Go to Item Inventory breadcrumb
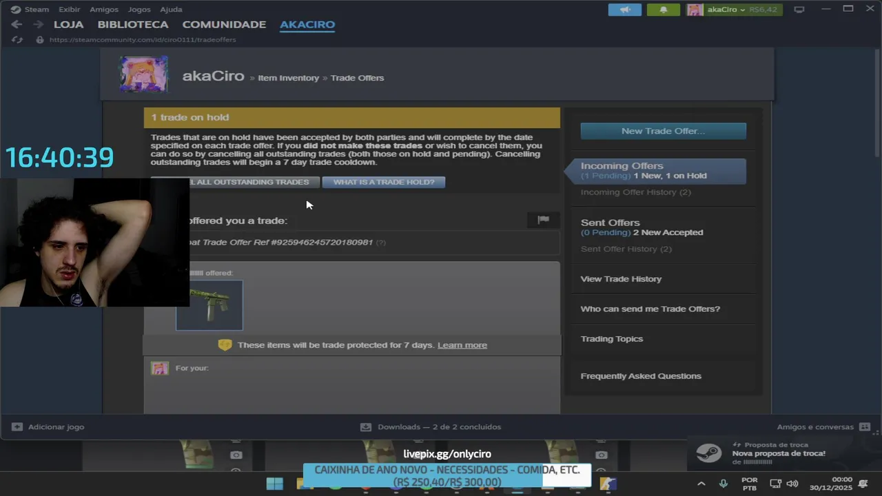 [288, 78]
